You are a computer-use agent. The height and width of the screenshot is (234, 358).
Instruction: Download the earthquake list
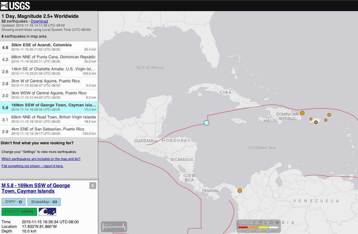tap(39, 21)
